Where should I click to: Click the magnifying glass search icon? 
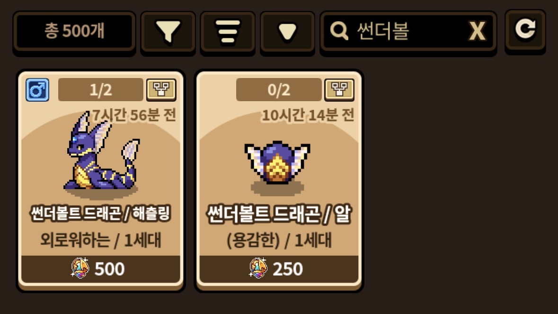[339, 31]
